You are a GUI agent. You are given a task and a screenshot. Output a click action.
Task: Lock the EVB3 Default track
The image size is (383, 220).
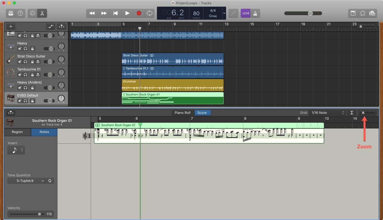click(x=32, y=101)
